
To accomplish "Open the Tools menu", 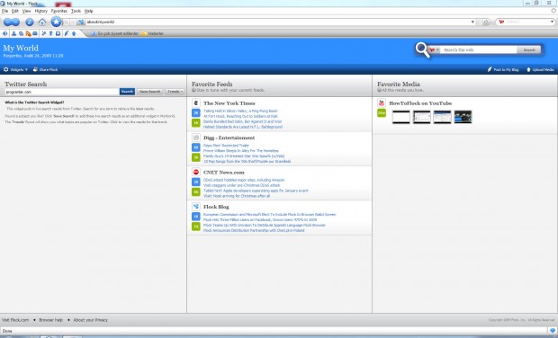I will (x=76, y=11).
